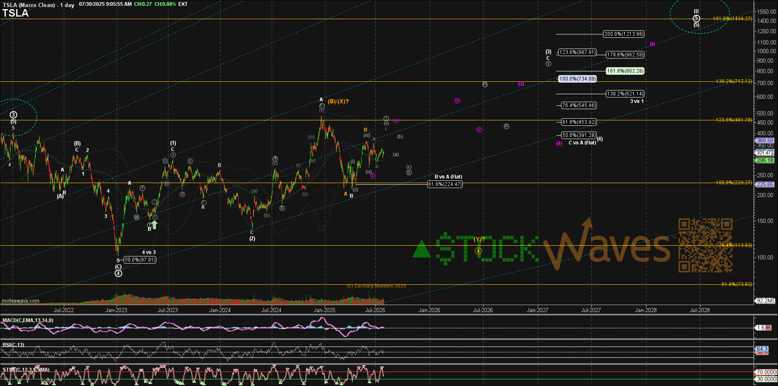This screenshot has width=778, height=386.
Task: Click the orange 138.2%(712.12) level label
Action: click(733, 81)
